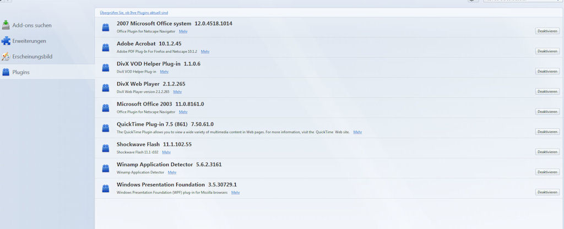Show more info for QuickTime Plug-in
This screenshot has width=564, height=229.
point(357,132)
